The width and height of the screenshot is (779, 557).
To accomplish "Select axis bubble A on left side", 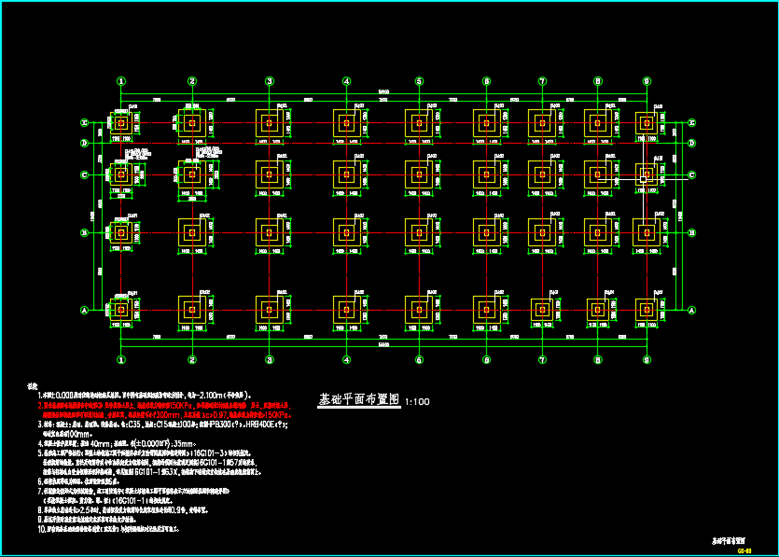I will coord(84,310).
